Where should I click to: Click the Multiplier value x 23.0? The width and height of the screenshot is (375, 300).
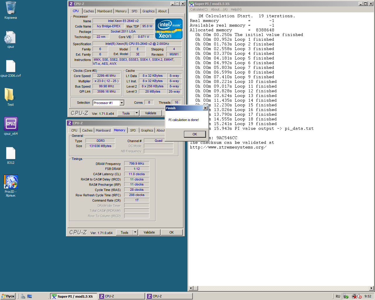[106, 81]
